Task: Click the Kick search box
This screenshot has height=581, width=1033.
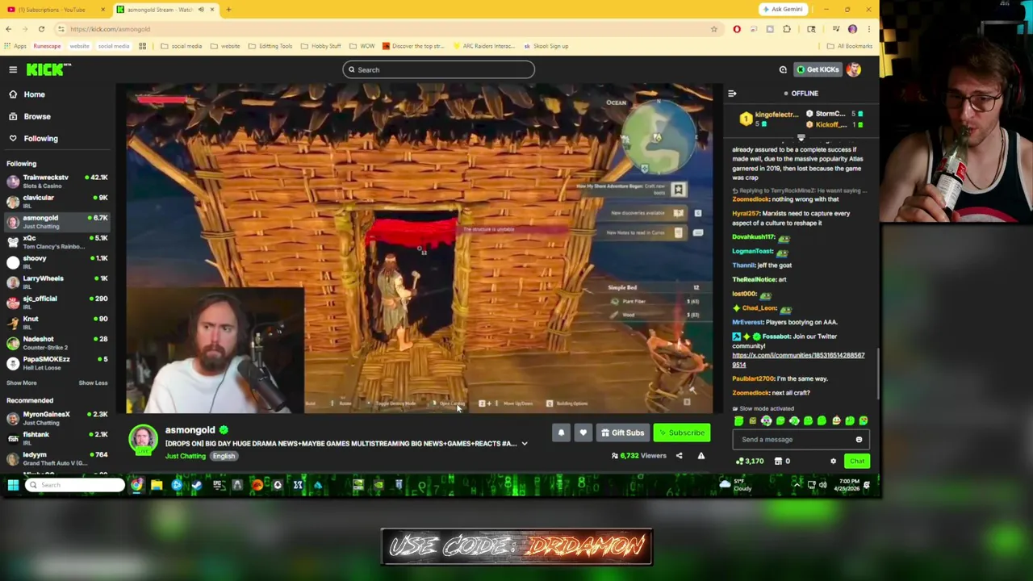Action: [x=438, y=69]
